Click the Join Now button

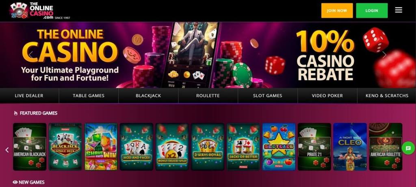[x=337, y=11]
